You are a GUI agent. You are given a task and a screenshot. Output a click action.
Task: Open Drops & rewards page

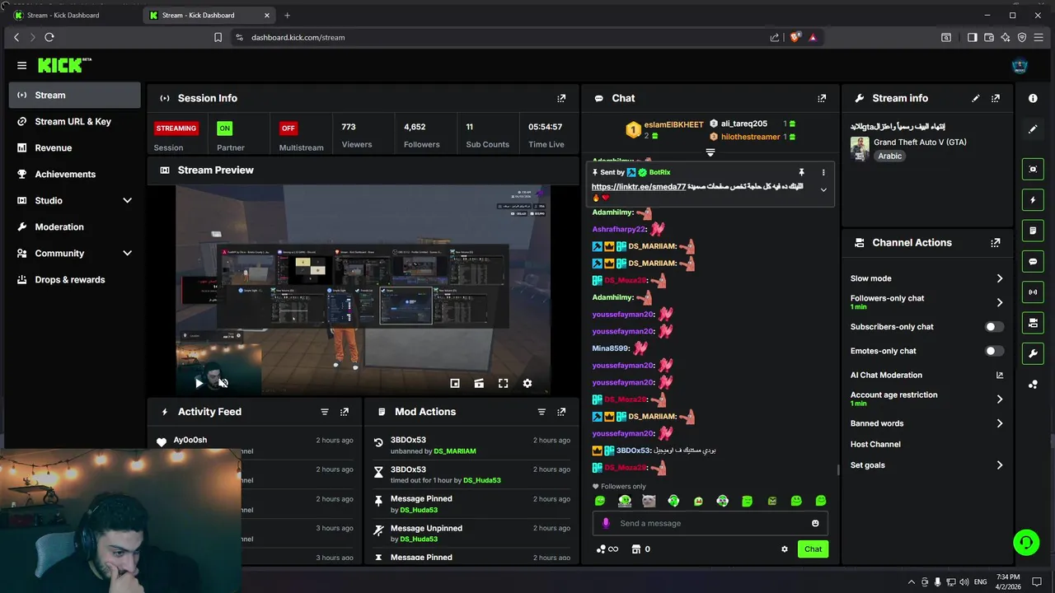click(x=75, y=280)
